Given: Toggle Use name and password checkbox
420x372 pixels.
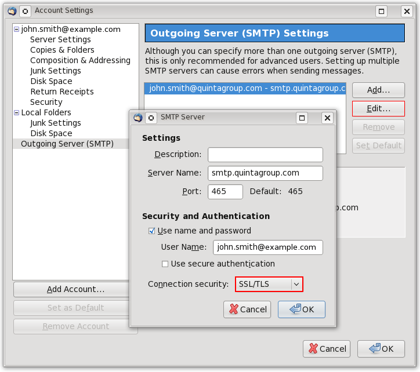Looking at the screenshot, I should coord(151,231).
